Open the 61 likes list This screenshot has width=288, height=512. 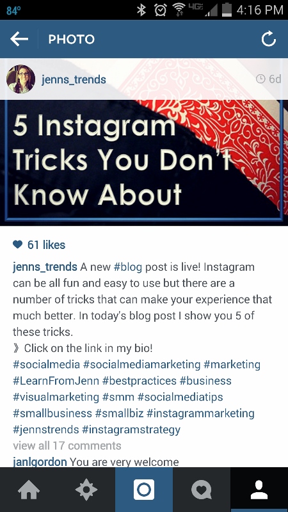[46, 244]
